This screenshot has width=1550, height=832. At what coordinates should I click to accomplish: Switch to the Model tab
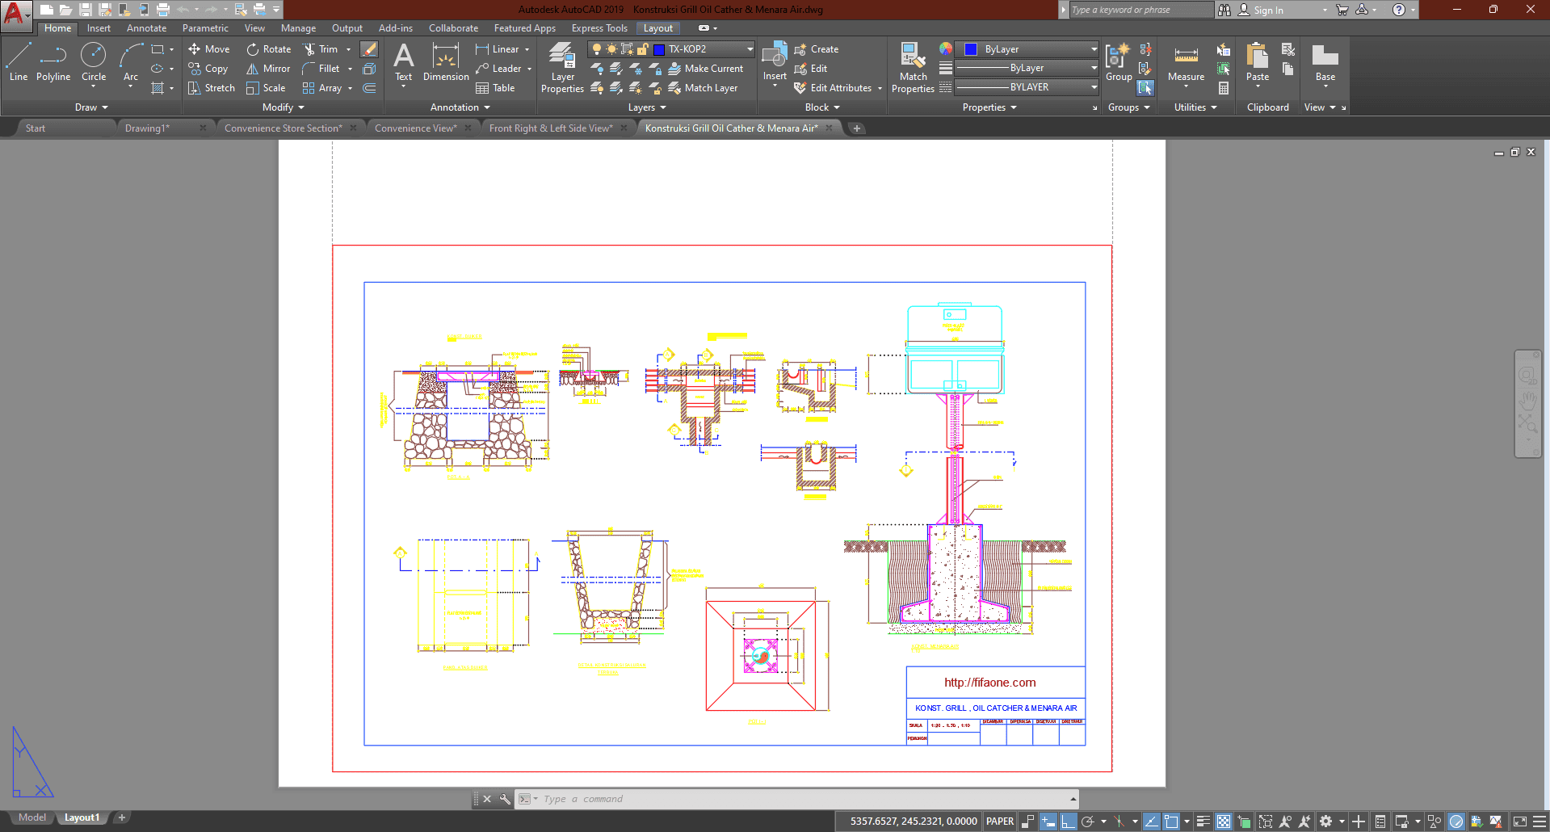32,817
